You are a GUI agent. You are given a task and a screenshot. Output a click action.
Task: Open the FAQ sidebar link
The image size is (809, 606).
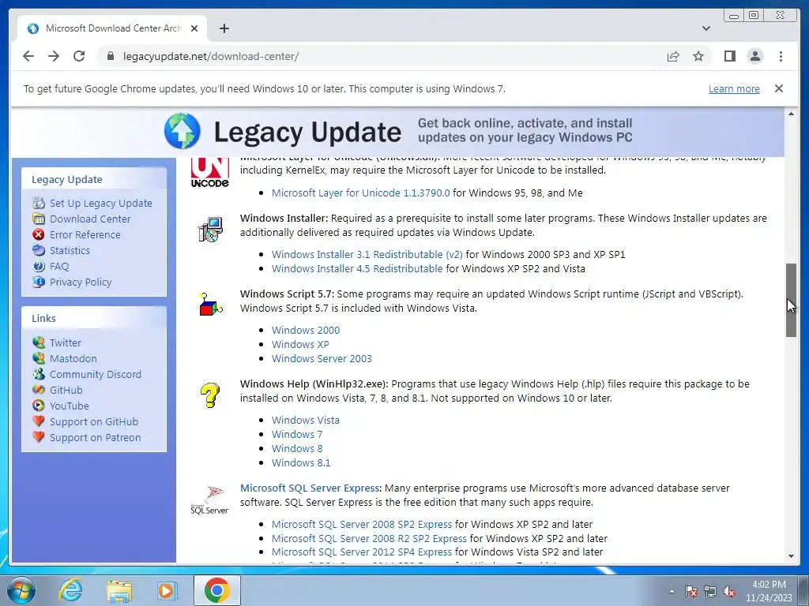click(x=58, y=267)
